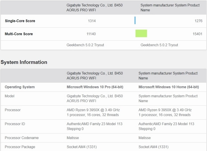The image size is (207, 151).
Task: Click the Processor Package row label
Action: [20, 147]
